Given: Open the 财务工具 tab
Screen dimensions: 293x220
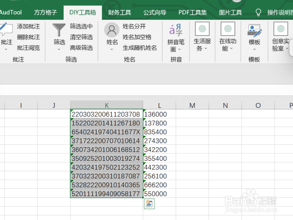Looking at the screenshot, I should point(120,12).
